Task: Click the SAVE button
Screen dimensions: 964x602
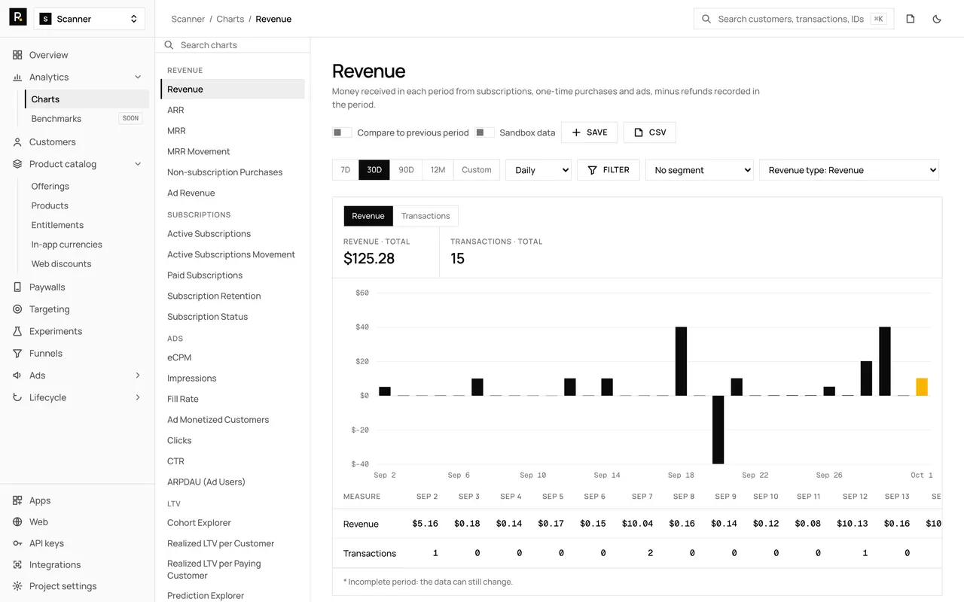Action: click(x=589, y=132)
